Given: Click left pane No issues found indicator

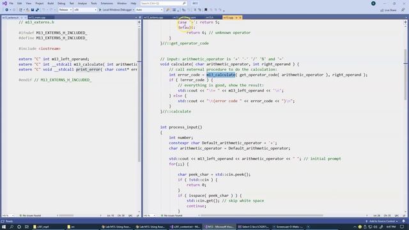Looking at the screenshot, I should (30, 216).
